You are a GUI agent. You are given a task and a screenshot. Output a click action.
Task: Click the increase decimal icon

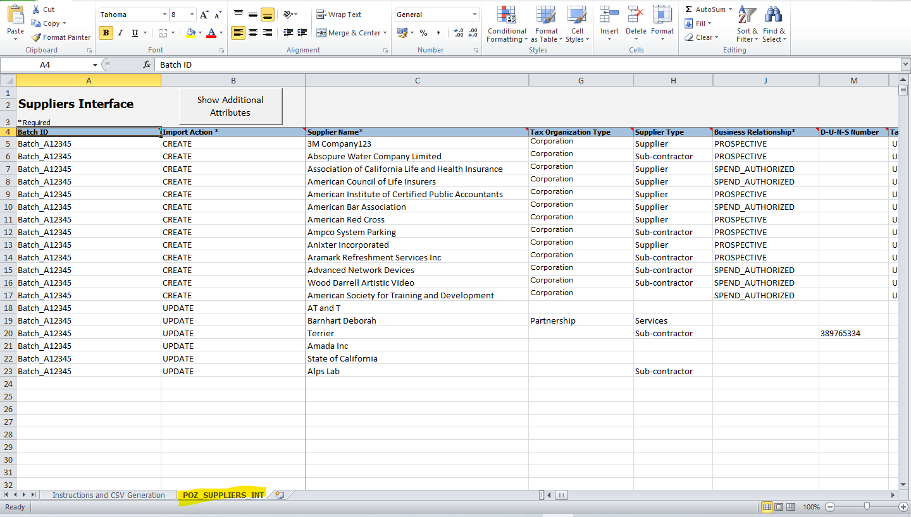[x=459, y=33]
